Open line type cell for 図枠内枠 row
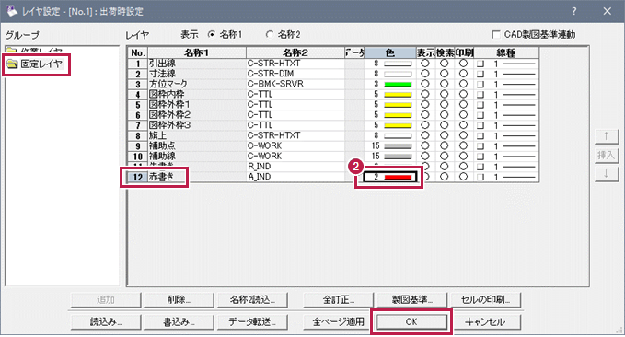Image resolution: width=625 pixels, height=337 pixels. click(x=515, y=95)
